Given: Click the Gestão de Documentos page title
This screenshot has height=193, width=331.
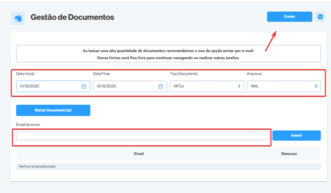Looking at the screenshot, I should [x=72, y=17].
